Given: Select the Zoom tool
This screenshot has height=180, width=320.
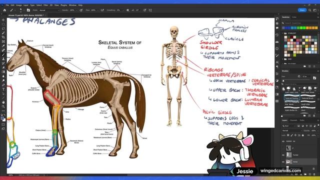Looking at the screenshot, I should pos(3,106).
